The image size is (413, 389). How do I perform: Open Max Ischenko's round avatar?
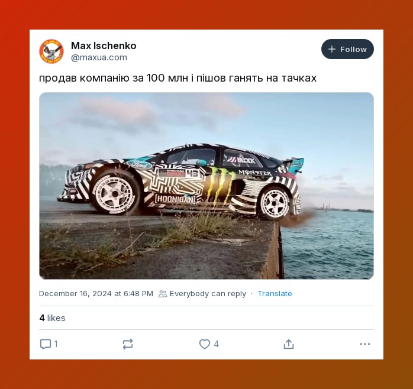tap(51, 51)
